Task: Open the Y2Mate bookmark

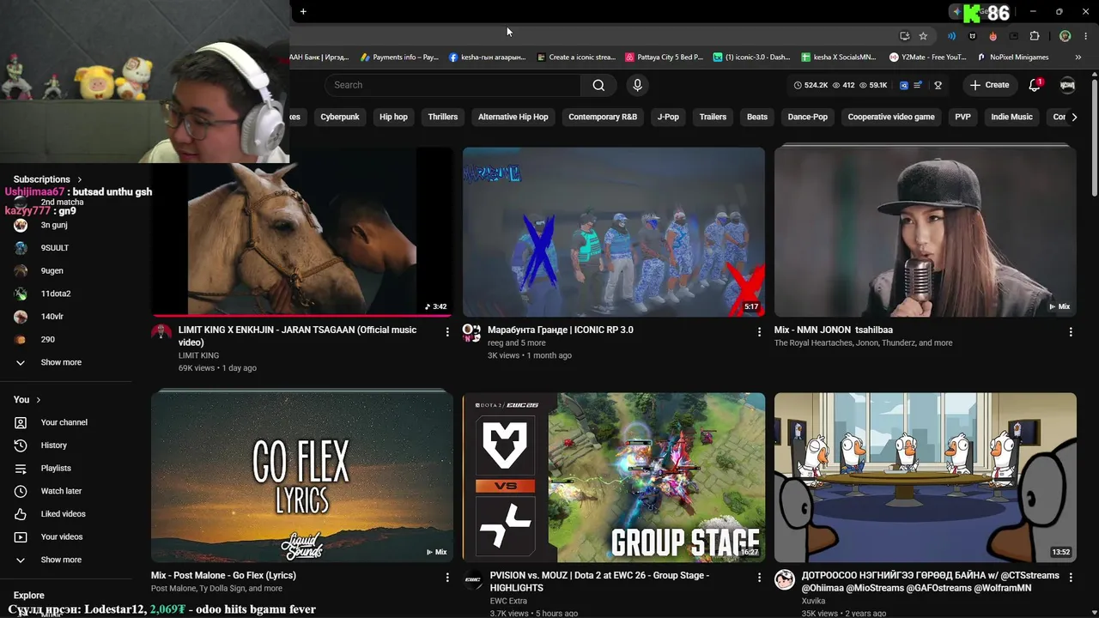Action: tap(927, 58)
